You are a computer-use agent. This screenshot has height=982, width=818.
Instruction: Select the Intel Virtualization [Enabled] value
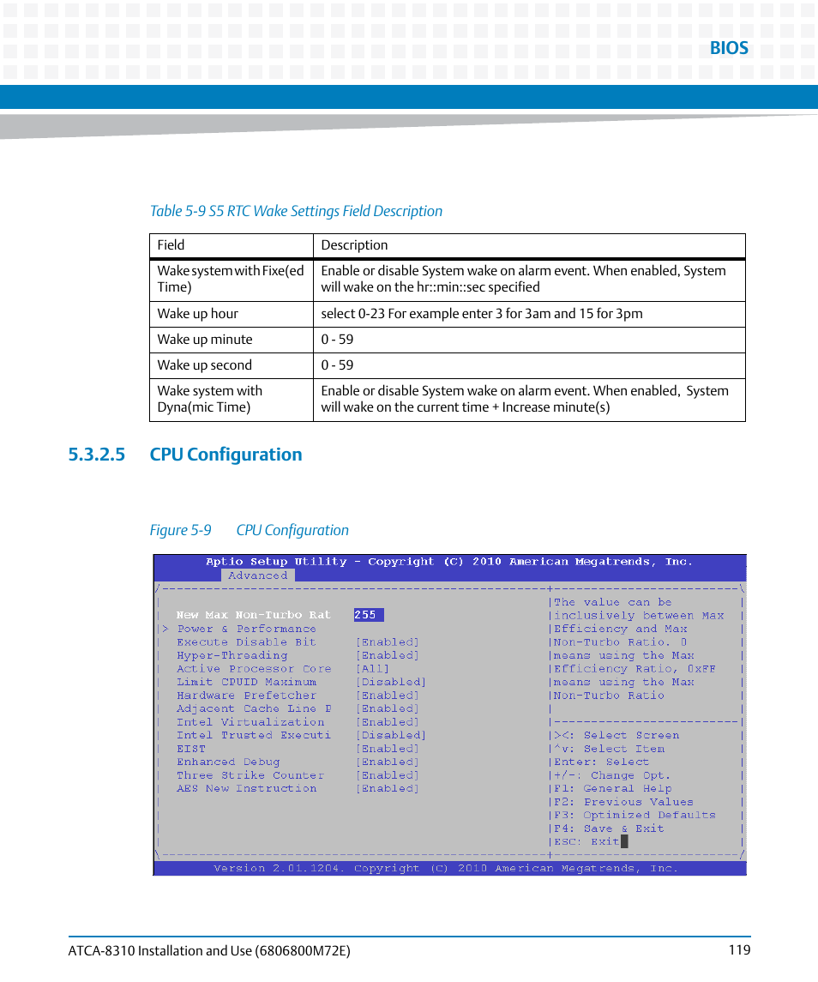point(387,722)
